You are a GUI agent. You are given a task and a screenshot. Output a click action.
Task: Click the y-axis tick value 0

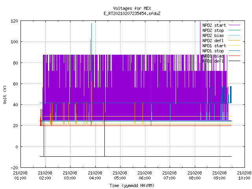[17, 147]
